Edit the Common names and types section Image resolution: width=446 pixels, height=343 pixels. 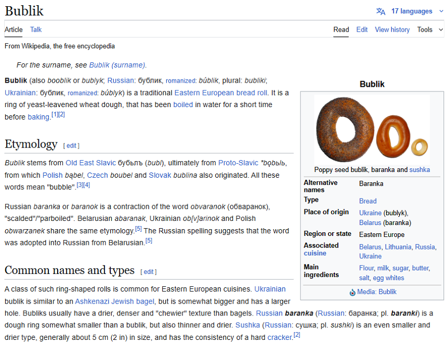coord(149,272)
